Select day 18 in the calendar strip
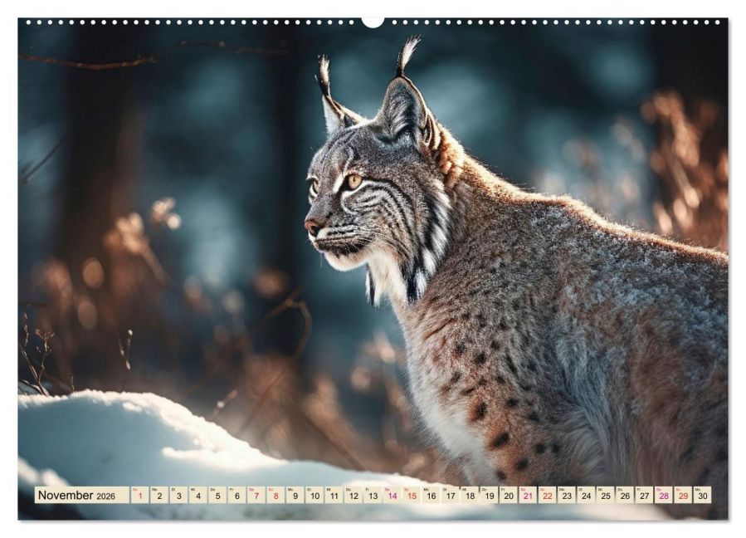 coord(470,495)
